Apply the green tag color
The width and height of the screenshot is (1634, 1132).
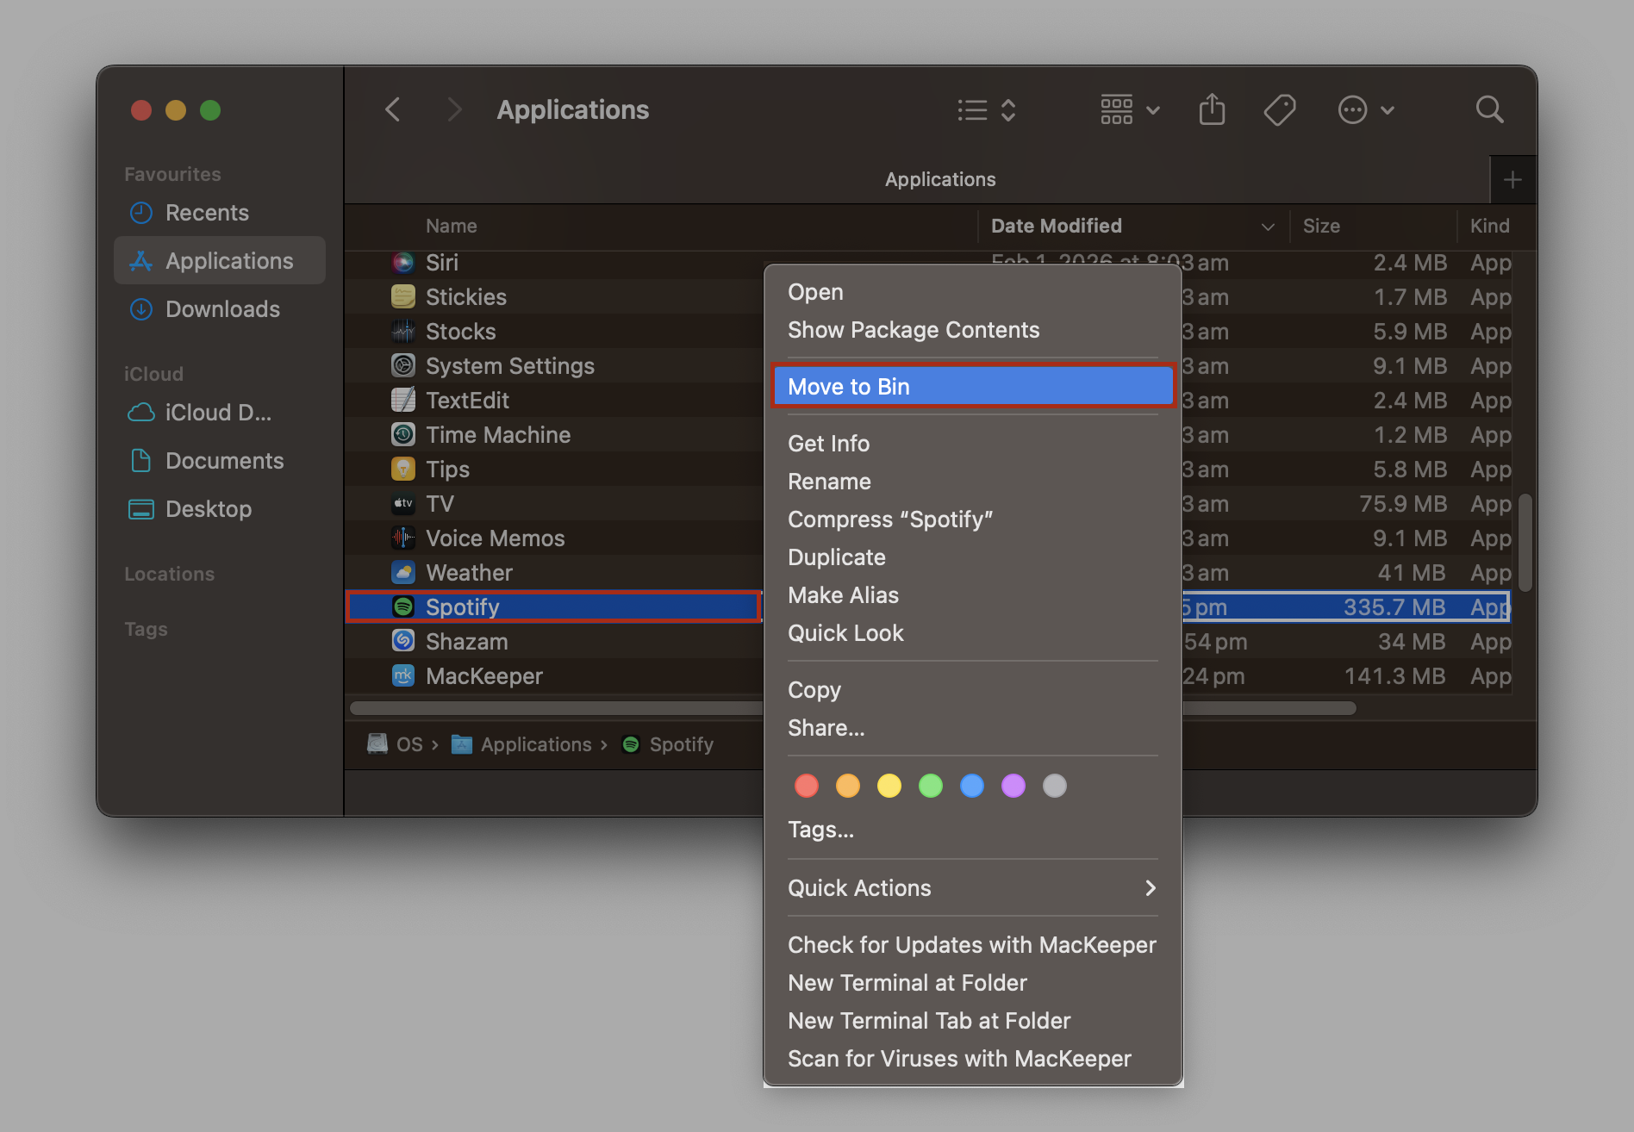coord(931,786)
